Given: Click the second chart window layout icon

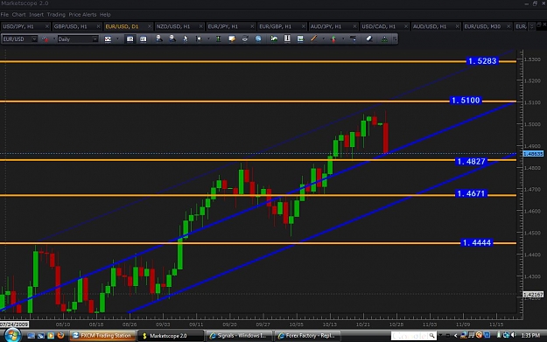Looking at the screenshot, I should [x=143, y=39].
